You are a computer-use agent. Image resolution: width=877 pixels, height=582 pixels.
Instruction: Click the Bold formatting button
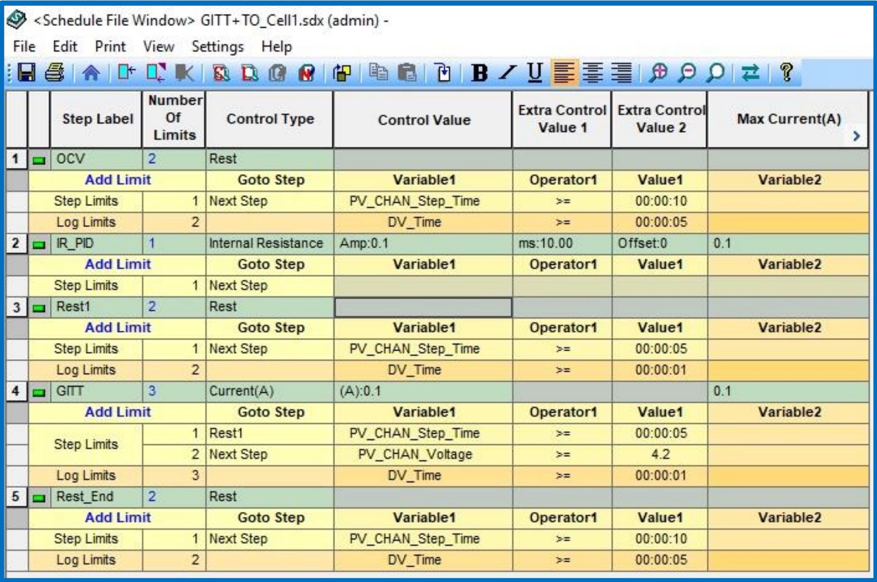[x=479, y=72]
